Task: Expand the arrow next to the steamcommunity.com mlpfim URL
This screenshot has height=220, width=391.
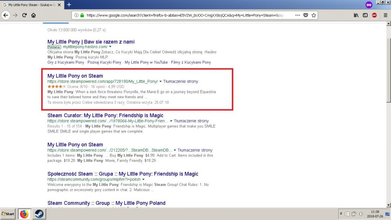Action: click(x=143, y=180)
